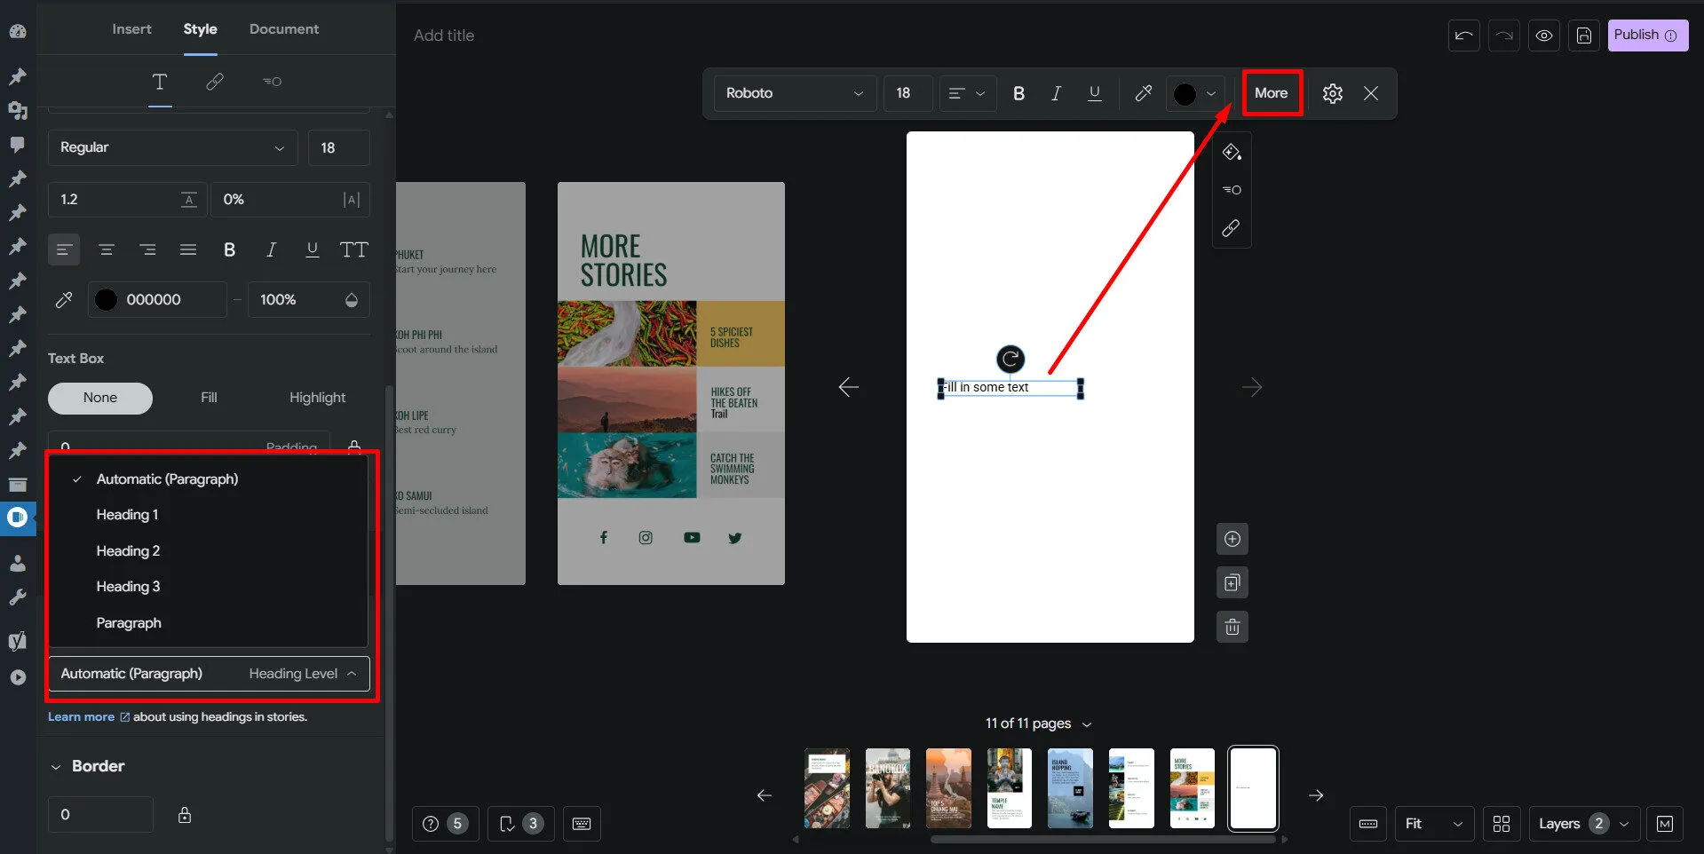
Task: Toggle the padding lock icon
Action: point(354,446)
